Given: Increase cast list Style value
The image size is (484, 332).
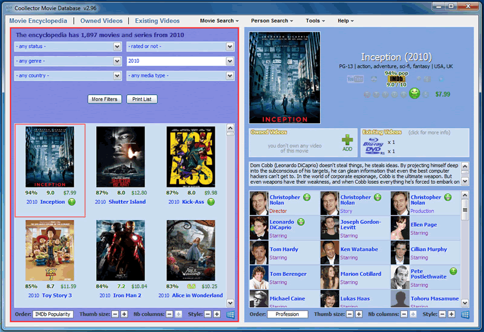Looking at the screenshot, I should point(451,314).
